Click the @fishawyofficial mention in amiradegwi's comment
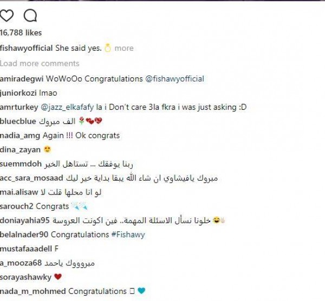This screenshot has height=301, width=325. coord(174,78)
